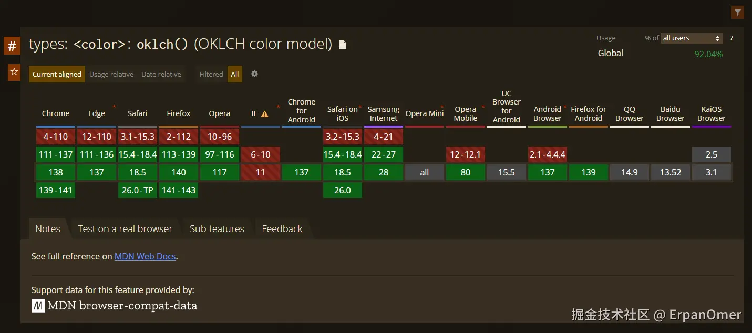Click the hash permalink icon
The height and width of the screenshot is (333, 752).
pyautogui.click(x=12, y=46)
